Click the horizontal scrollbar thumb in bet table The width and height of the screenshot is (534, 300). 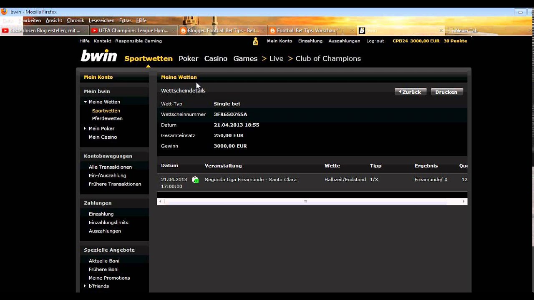(x=306, y=201)
